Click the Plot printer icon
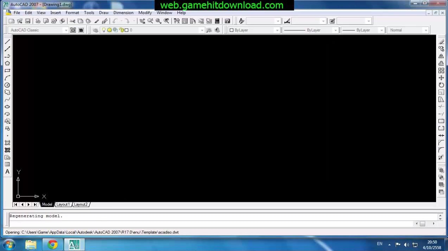The image size is (448, 251). (x=38, y=21)
